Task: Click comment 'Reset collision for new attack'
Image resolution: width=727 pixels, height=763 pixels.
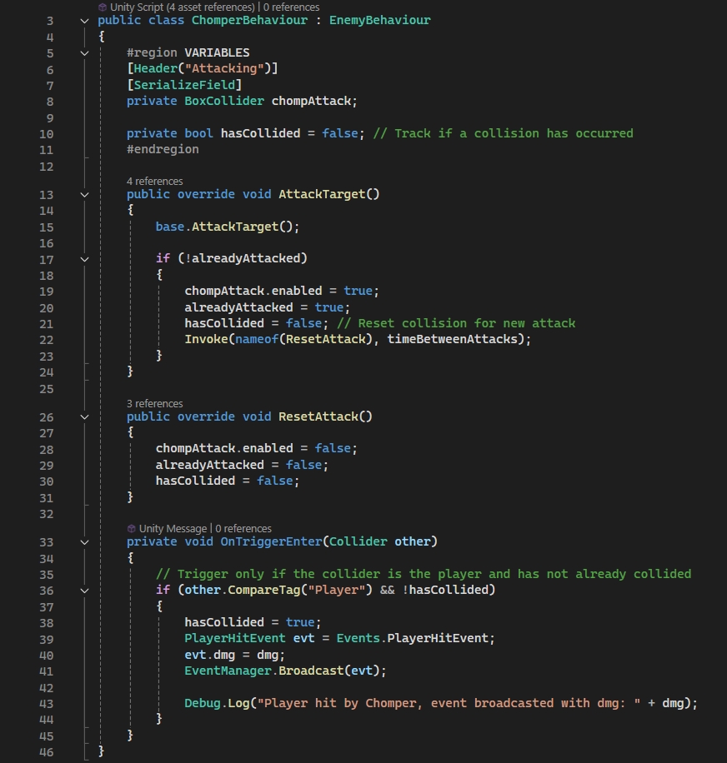Action: point(456,323)
